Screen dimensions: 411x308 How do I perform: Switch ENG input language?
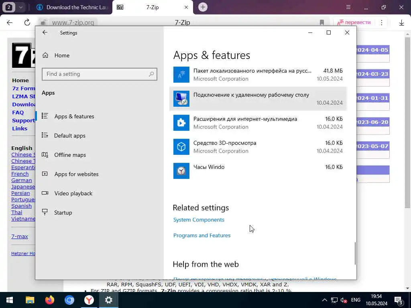click(356, 300)
